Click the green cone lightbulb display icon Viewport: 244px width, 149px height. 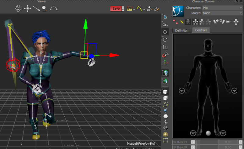pos(165,81)
